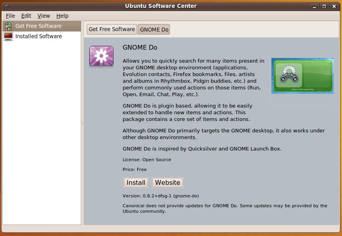Minimize the Ubuntu Software Center window
Image resolution: width=342 pixels, height=236 pixels.
click(314, 7)
